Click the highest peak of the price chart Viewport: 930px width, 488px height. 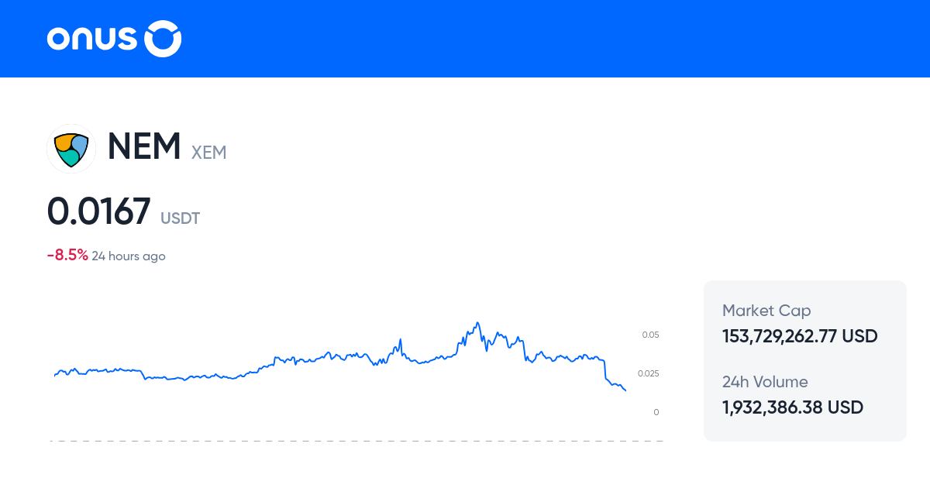(x=477, y=323)
